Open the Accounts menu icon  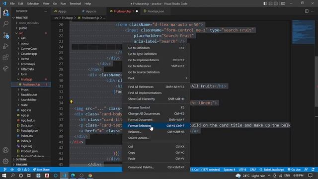[5, 150]
